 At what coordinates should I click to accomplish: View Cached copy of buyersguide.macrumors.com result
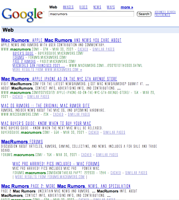click(94, 132)
